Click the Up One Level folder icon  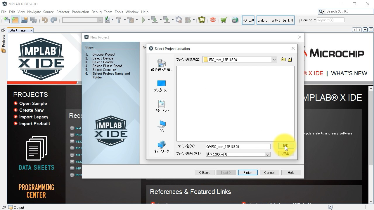pyautogui.click(x=283, y=60)
